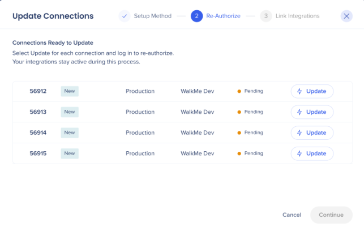Click WalkMe Dev in row 56913

tap(198, 112)
